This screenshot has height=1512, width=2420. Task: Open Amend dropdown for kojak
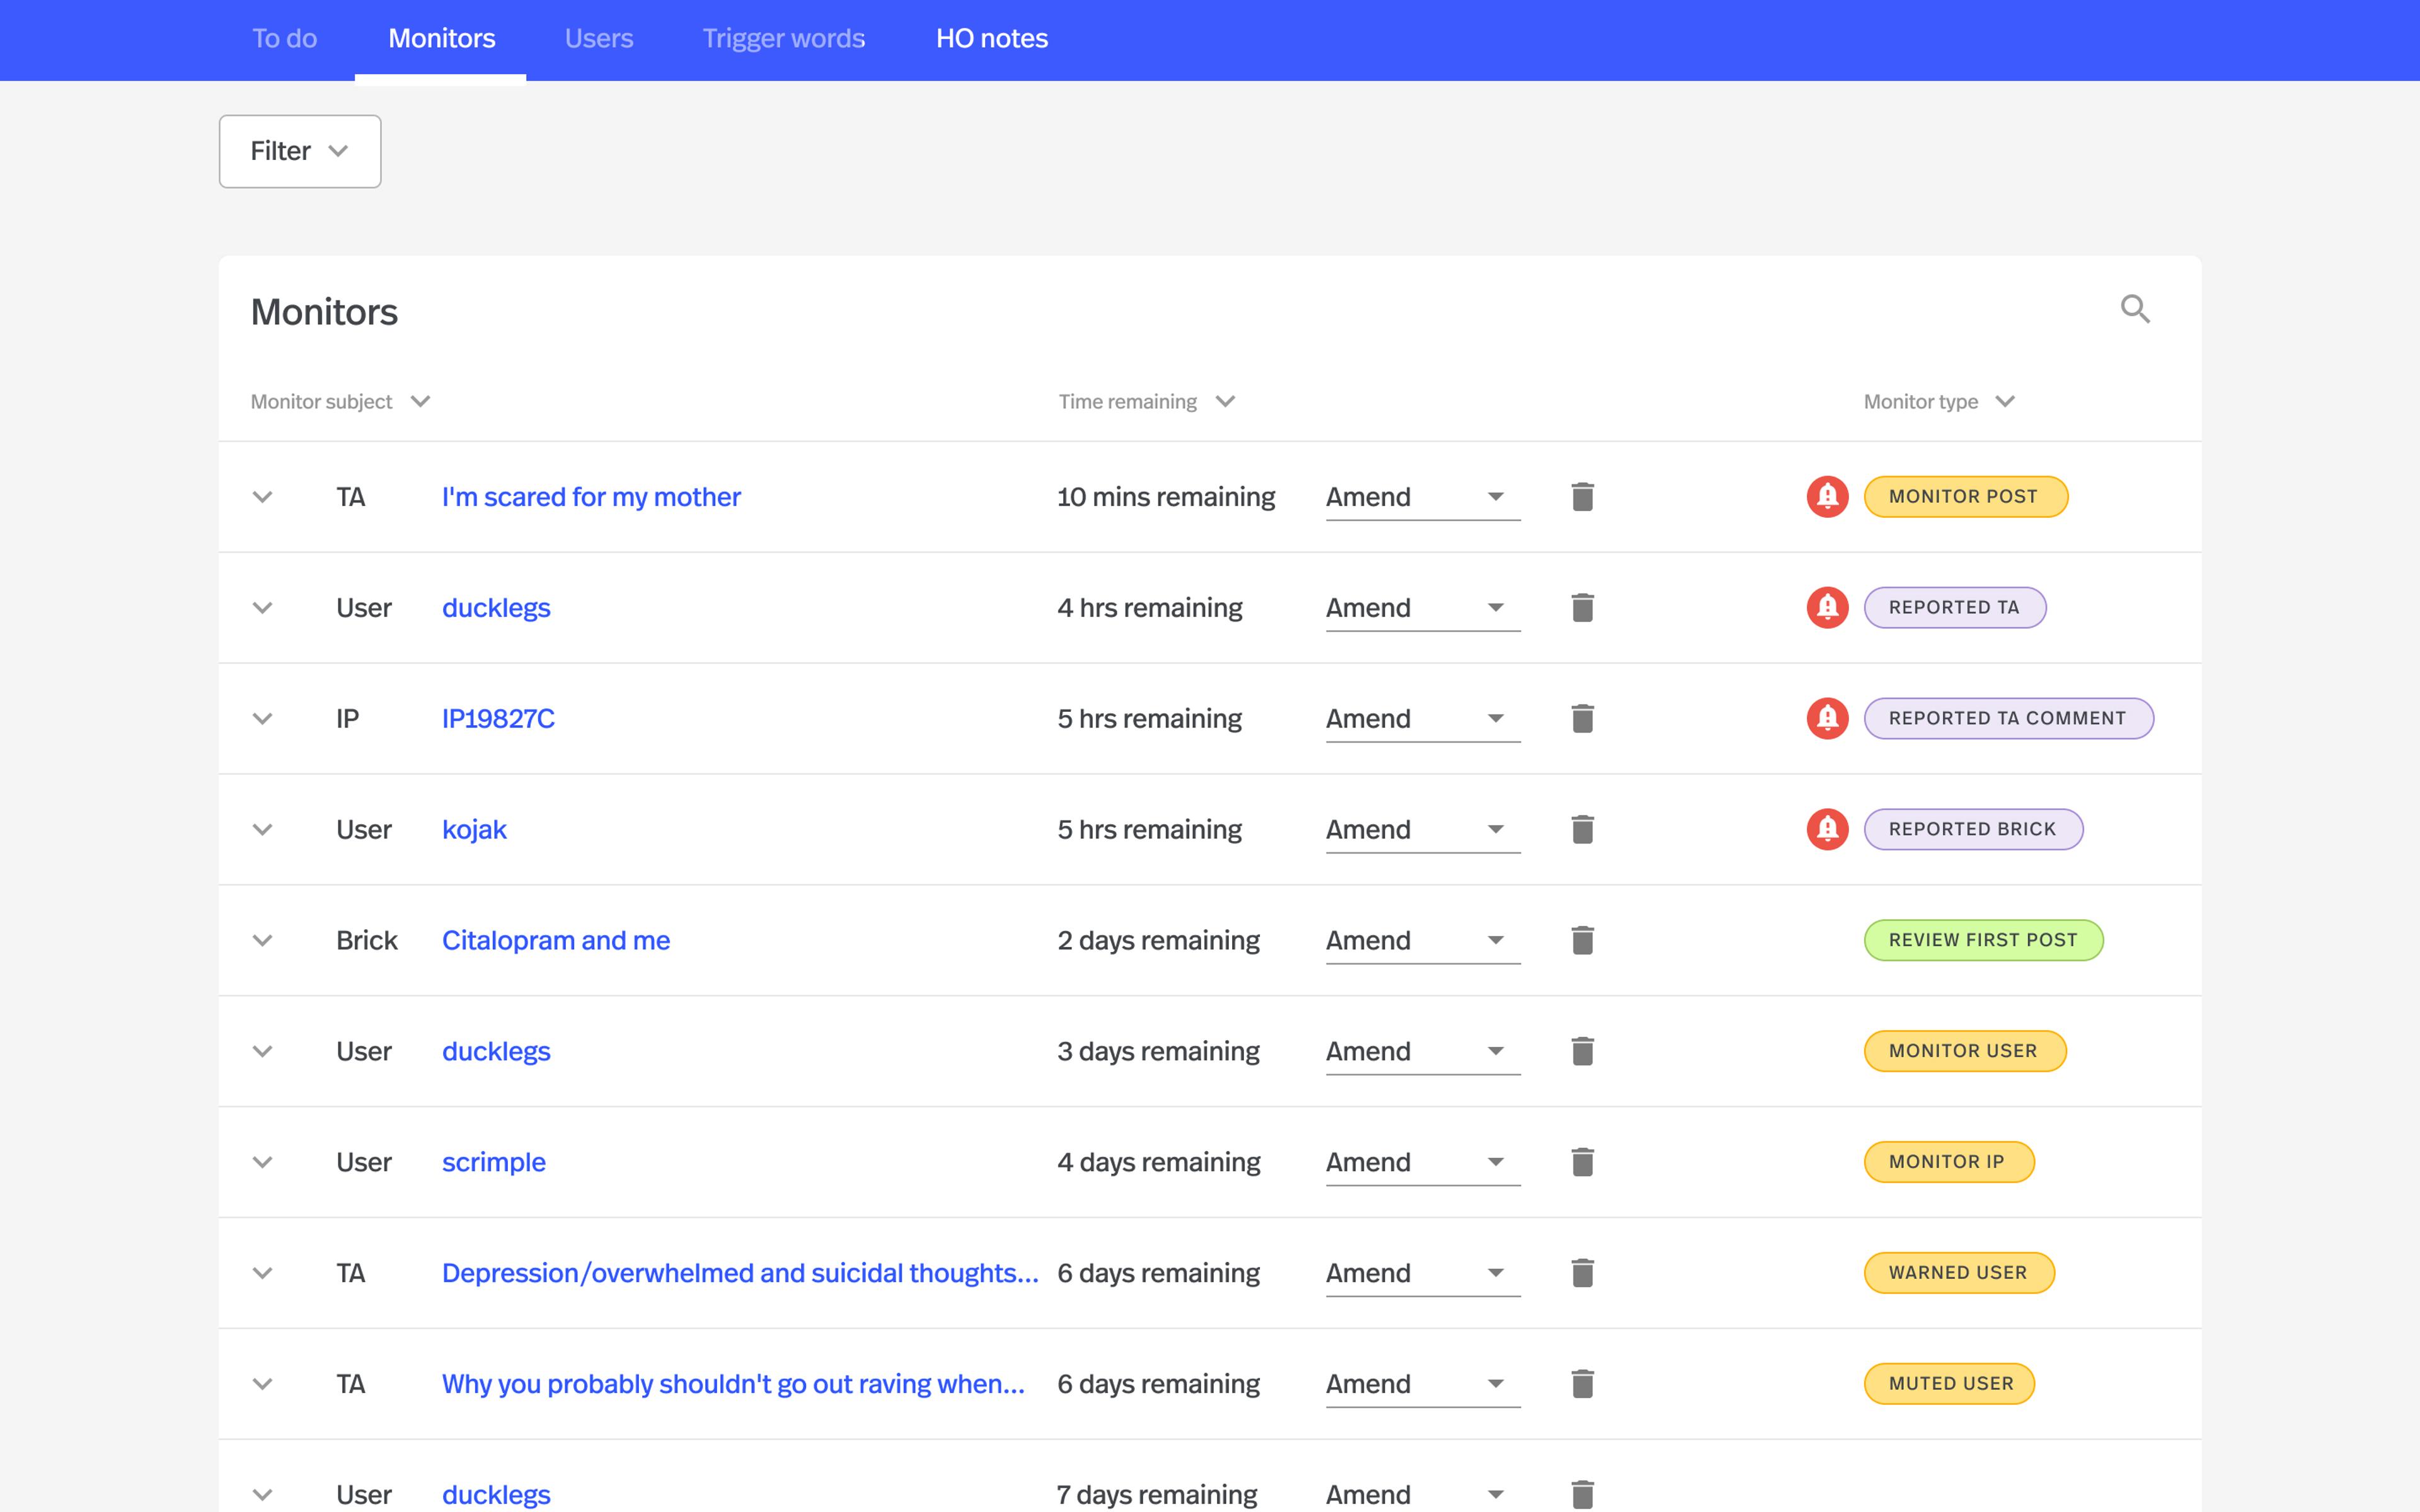1421,830
